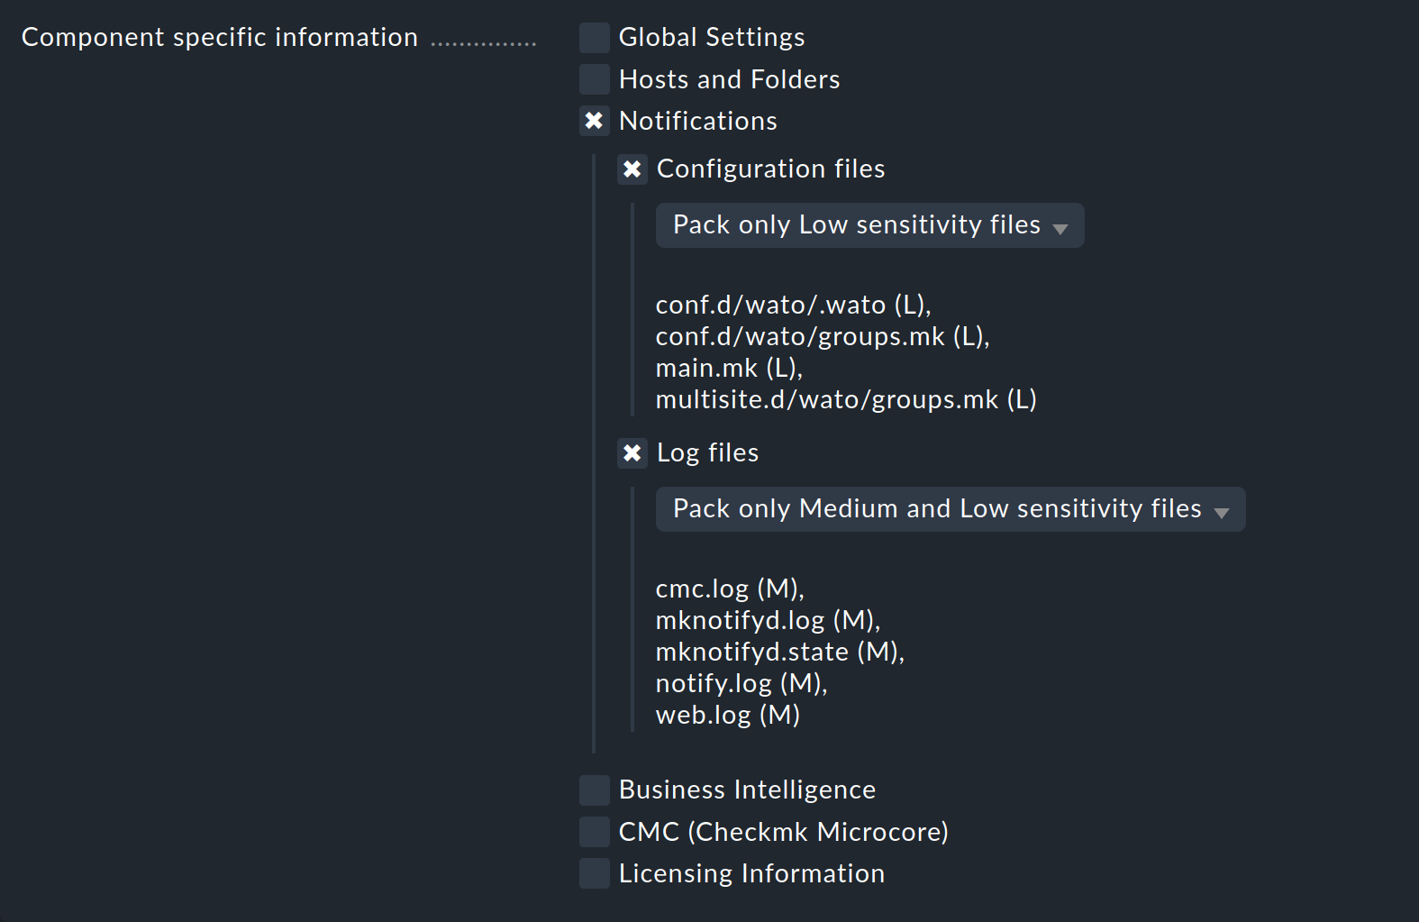This screenshot has width=1419, height=922.
Task: Open the Pack only Low sensitivity files dropdown
Action: [869, 225]
